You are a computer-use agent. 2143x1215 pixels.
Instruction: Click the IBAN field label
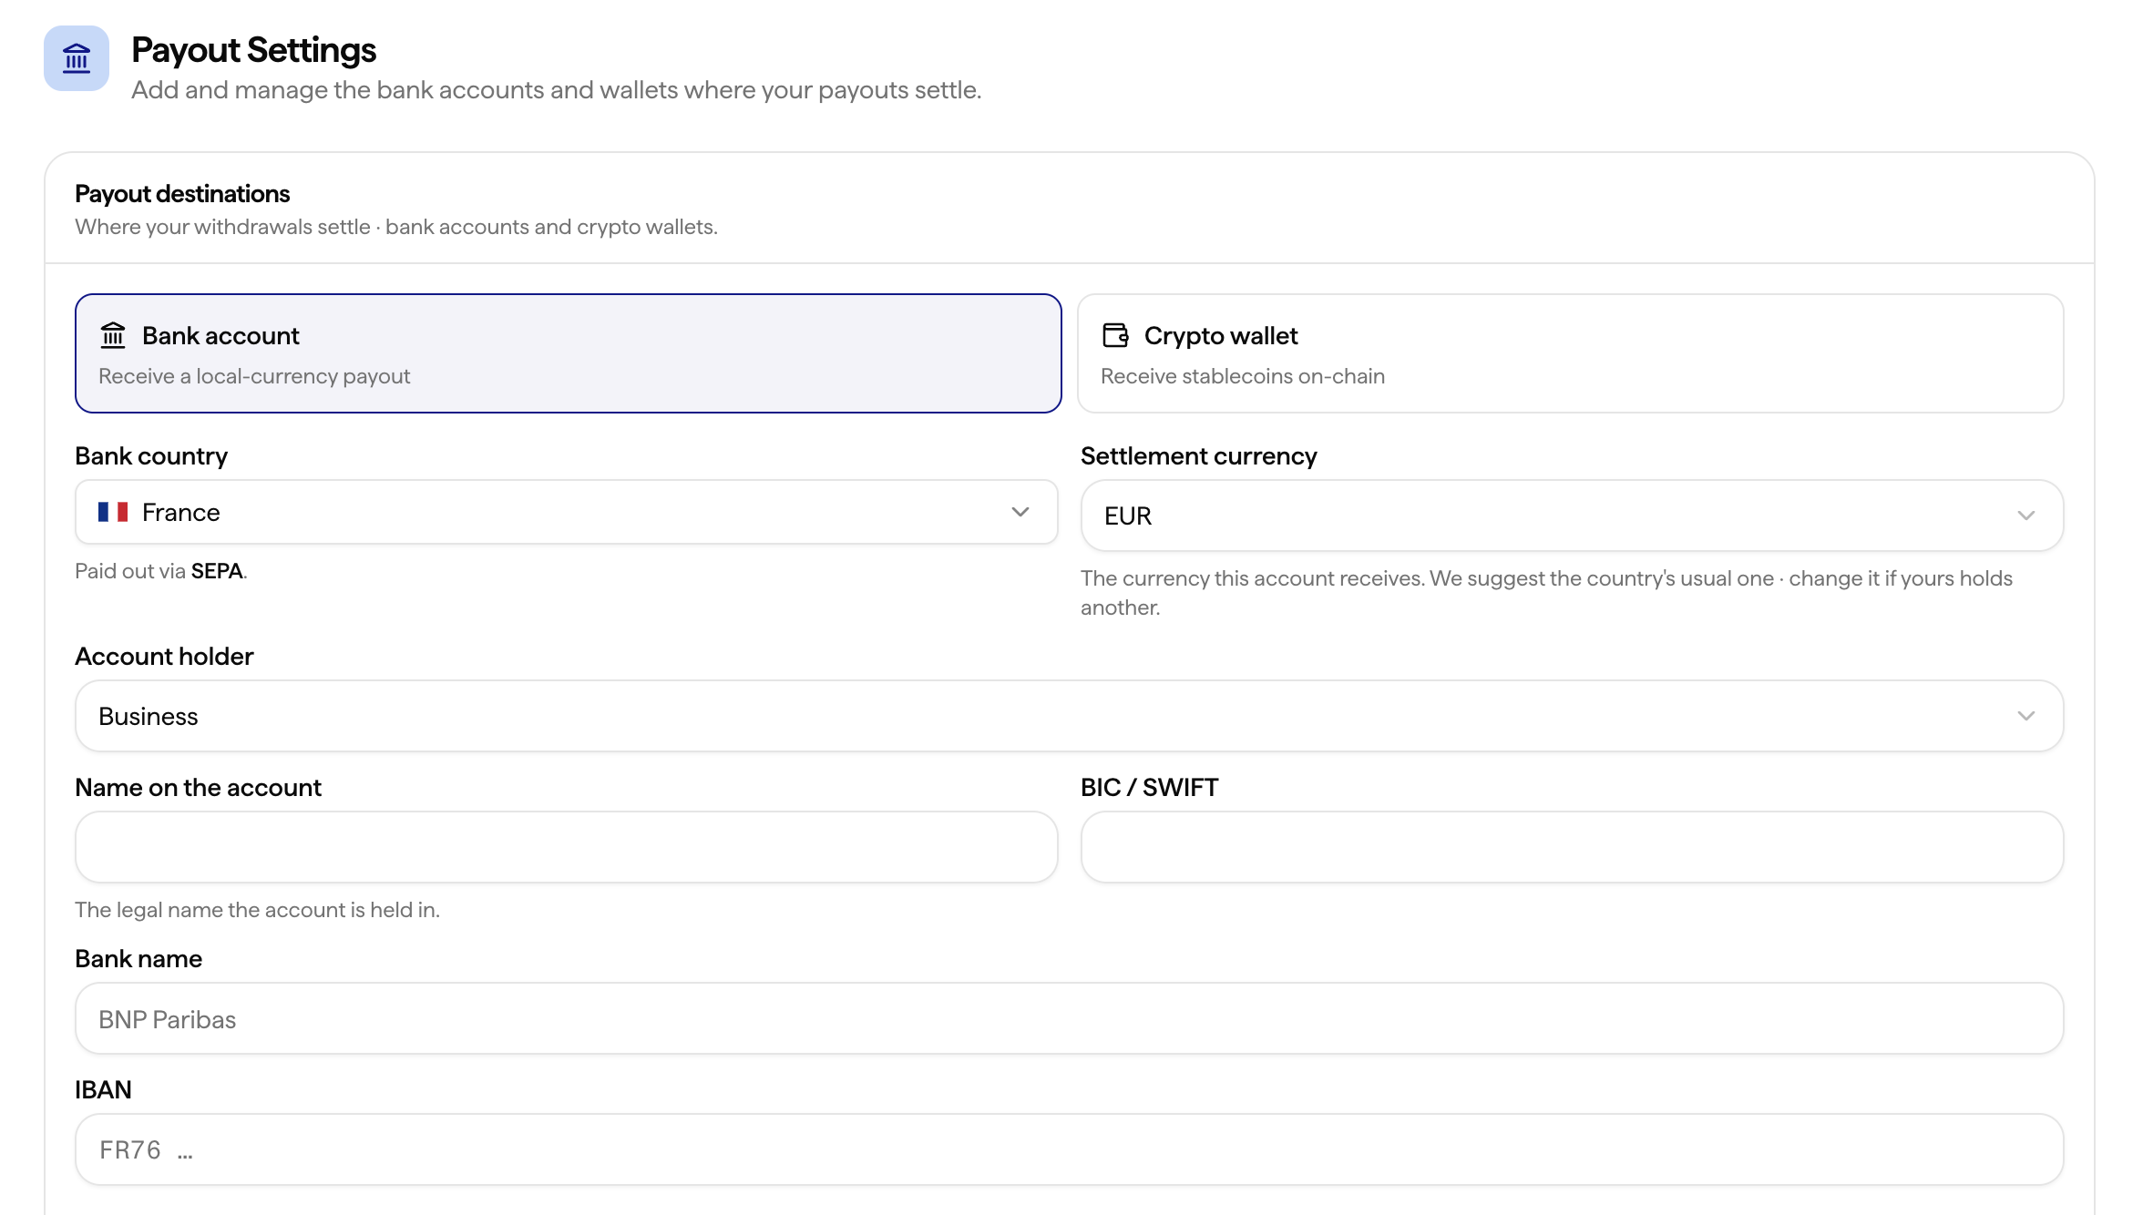(103, 1090)
